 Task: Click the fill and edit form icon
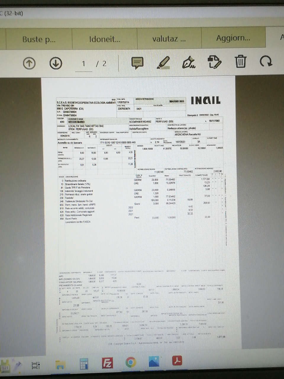click(x=214, y=62)
